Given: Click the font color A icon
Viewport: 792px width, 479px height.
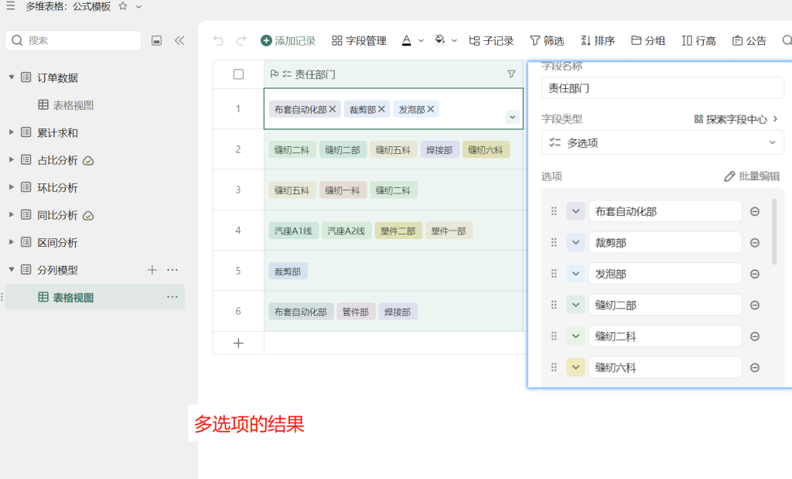Looking at the screenshot, I should pos(407,40).
